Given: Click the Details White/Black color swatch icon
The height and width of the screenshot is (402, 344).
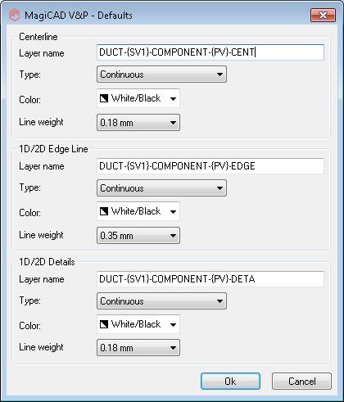Looking at the screenshot, I should (x=104, y=324).
